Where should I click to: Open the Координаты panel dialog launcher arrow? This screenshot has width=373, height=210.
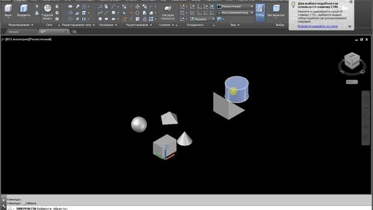(214, 25)
